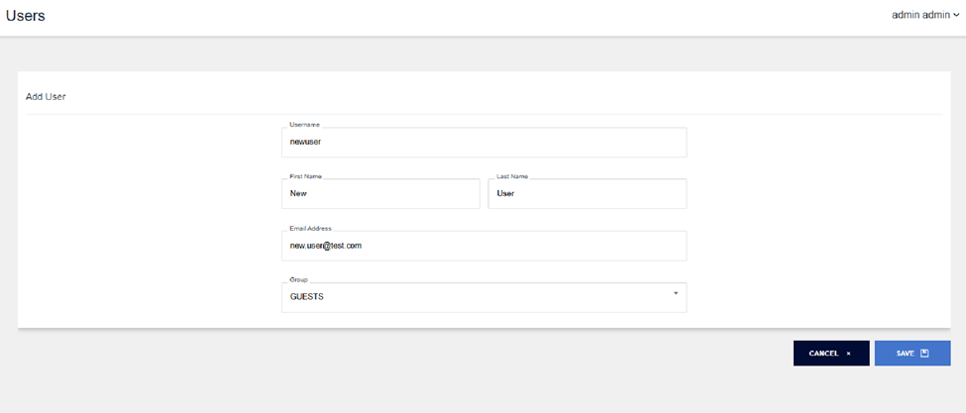Click the Add User heading
This screenshot has height=413, width=966.
46,97
